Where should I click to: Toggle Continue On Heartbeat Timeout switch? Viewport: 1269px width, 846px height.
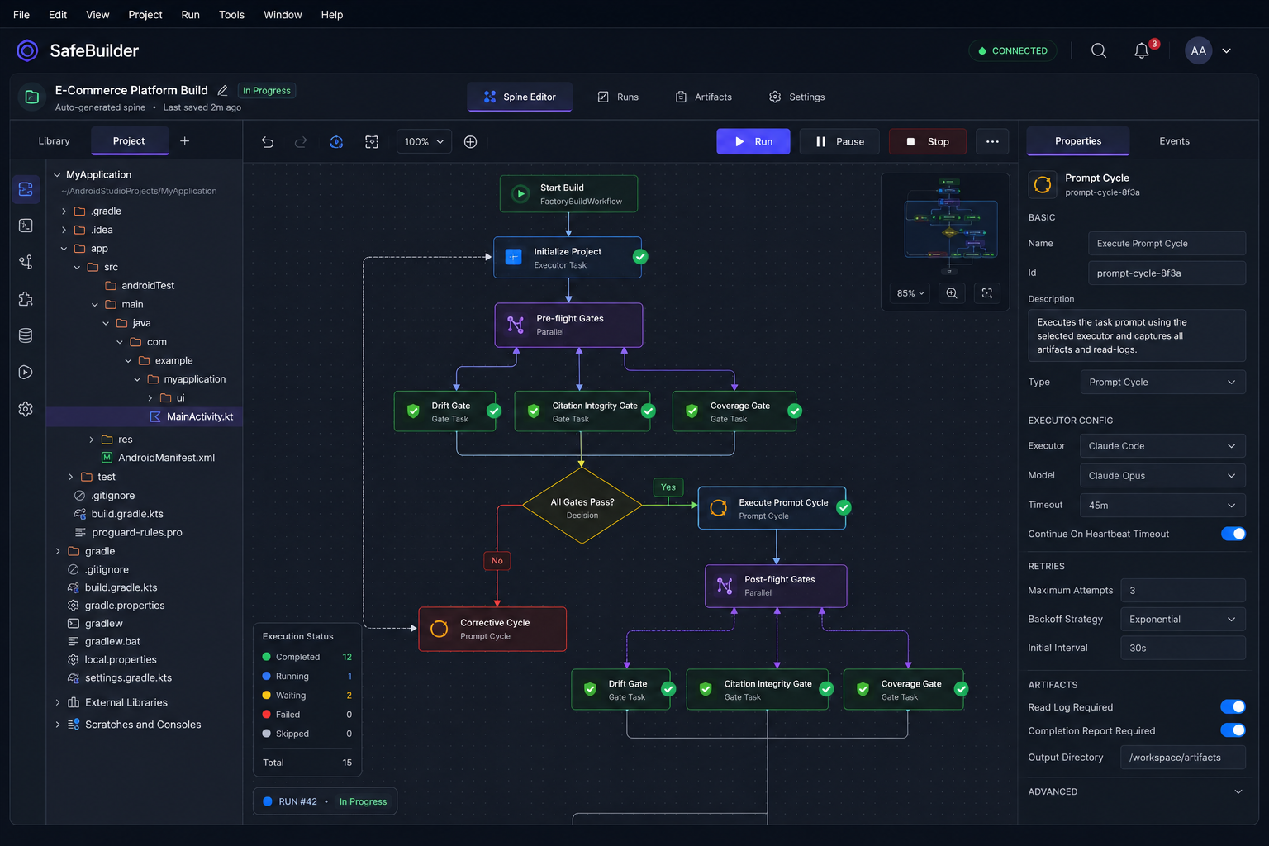click(x=1233, y=534)
